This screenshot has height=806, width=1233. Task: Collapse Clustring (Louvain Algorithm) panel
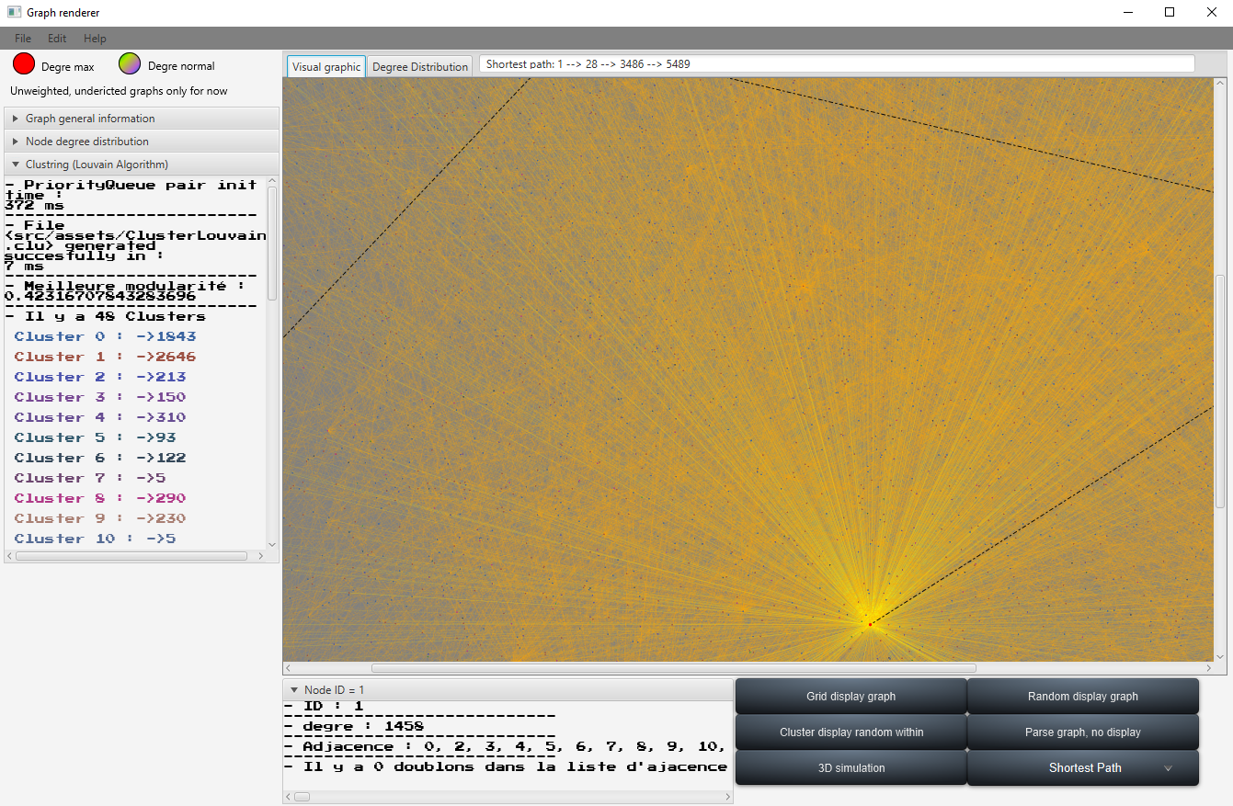click(x=142, y=165)
